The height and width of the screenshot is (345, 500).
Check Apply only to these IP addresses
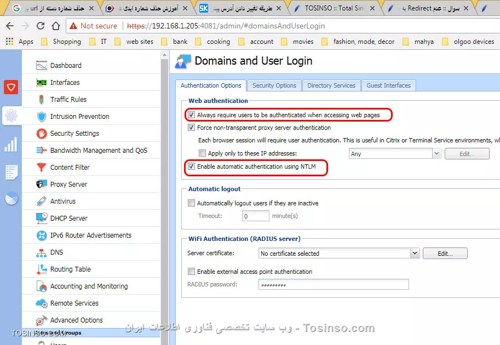203,154
